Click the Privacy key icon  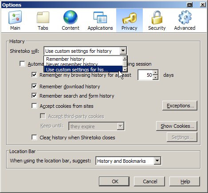tap(130, 18)
